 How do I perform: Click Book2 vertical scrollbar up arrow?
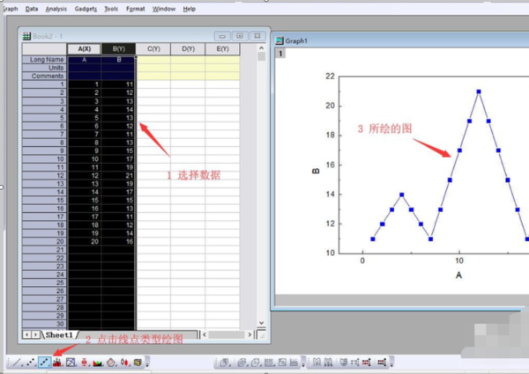(262, 48)
